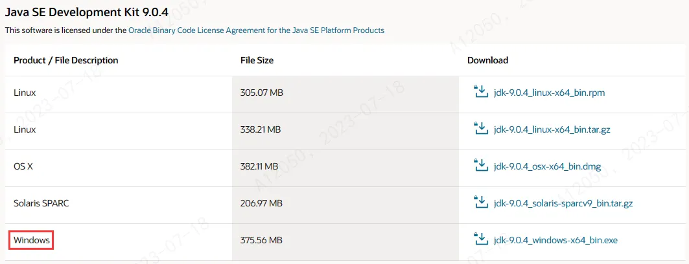Image resolution: width=689 pixels, height=264 pixels.
Task: Click the Solaris SPARC product label
Action: pos(41,204)
